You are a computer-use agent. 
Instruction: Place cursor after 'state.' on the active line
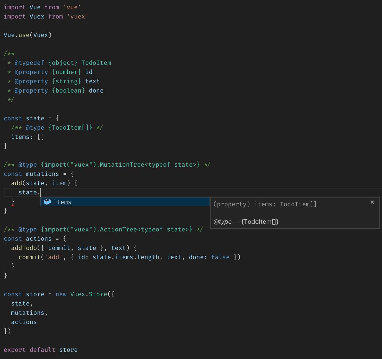[41, 192]
